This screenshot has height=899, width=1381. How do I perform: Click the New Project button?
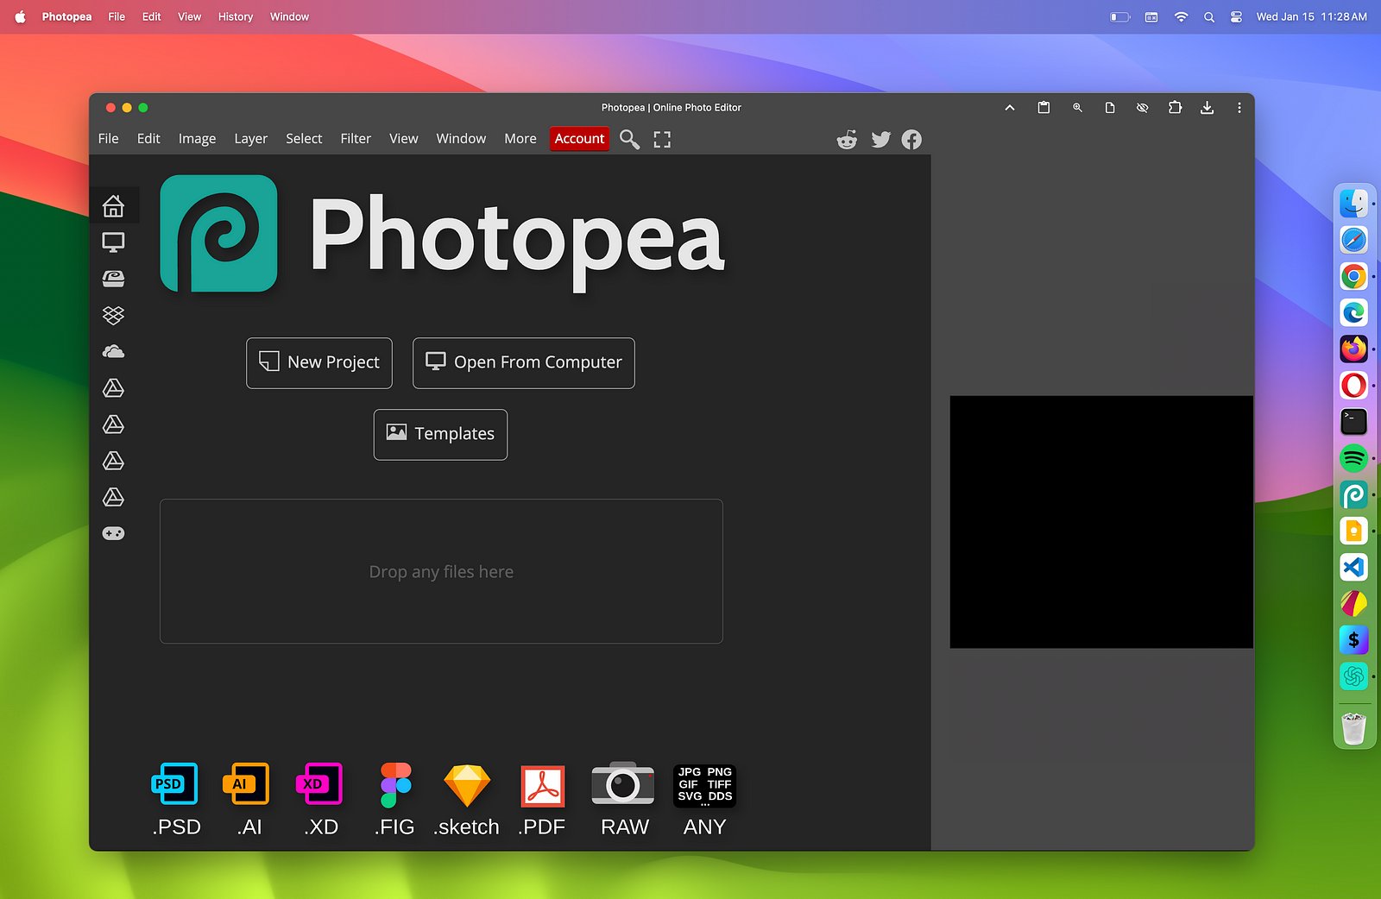tap(319, 363)
